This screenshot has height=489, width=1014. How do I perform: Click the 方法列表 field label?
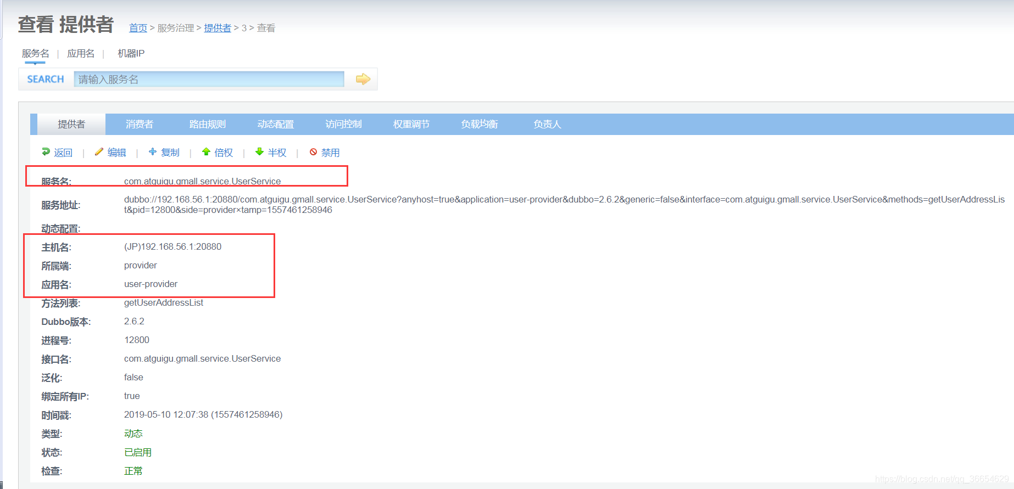pos(61,303)
